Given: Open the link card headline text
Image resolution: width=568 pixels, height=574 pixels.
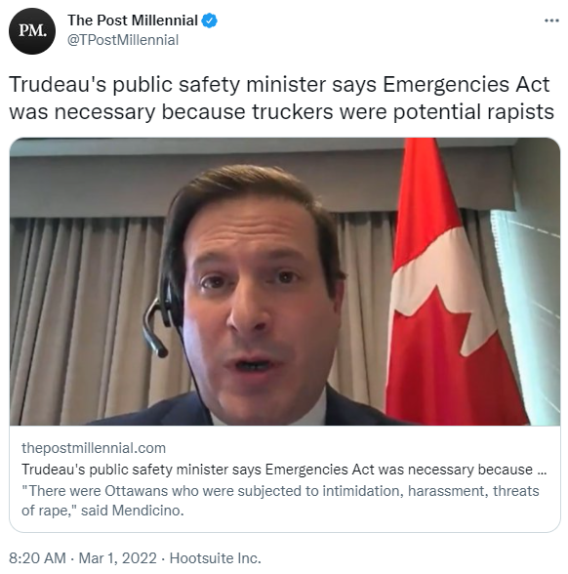Looking at the screenshot, I should (284, 470).
